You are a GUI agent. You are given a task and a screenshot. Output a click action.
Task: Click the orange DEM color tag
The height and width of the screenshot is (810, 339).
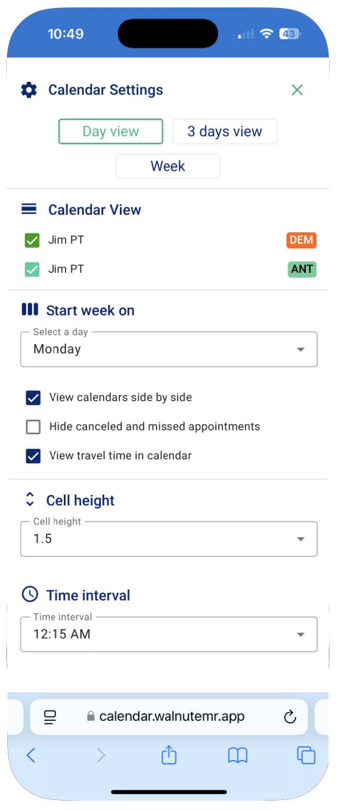point(301,240)
